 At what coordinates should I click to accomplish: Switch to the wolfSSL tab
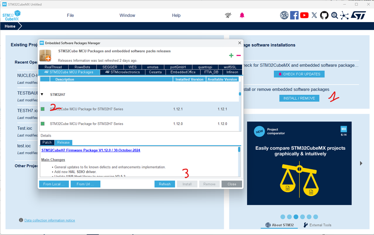tap(230, 67)
